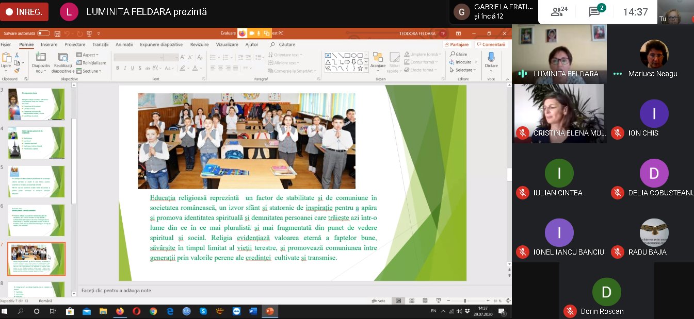Click the Partajare share button
Image resolution: width=694 pixels, height=319 pixels.
click(457, 45)
